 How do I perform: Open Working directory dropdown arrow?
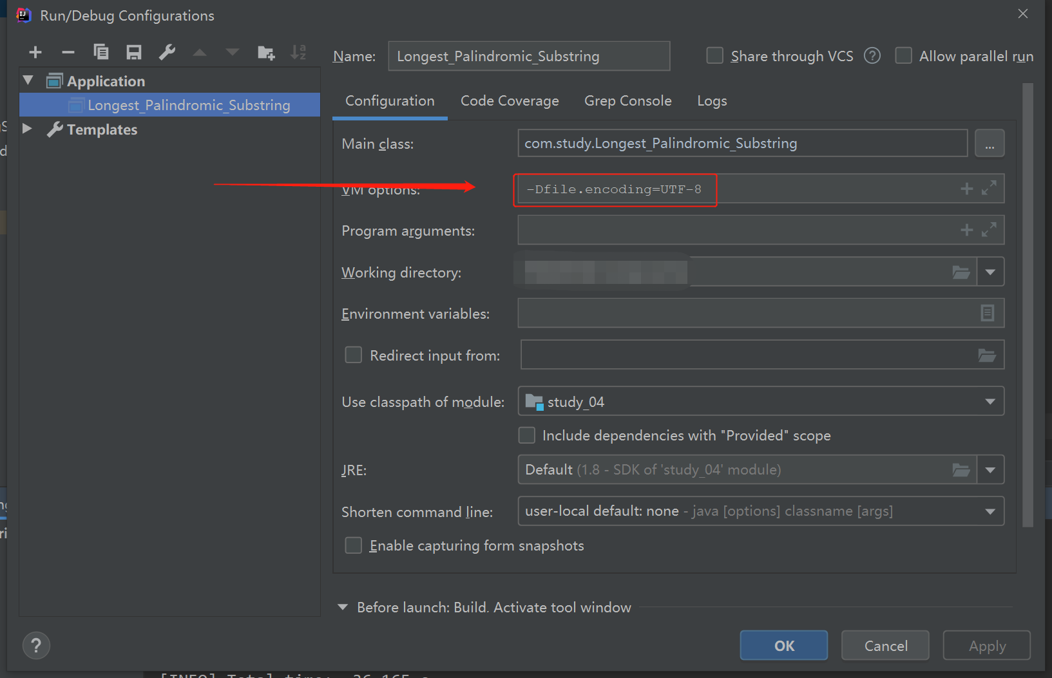click(990, 272)
